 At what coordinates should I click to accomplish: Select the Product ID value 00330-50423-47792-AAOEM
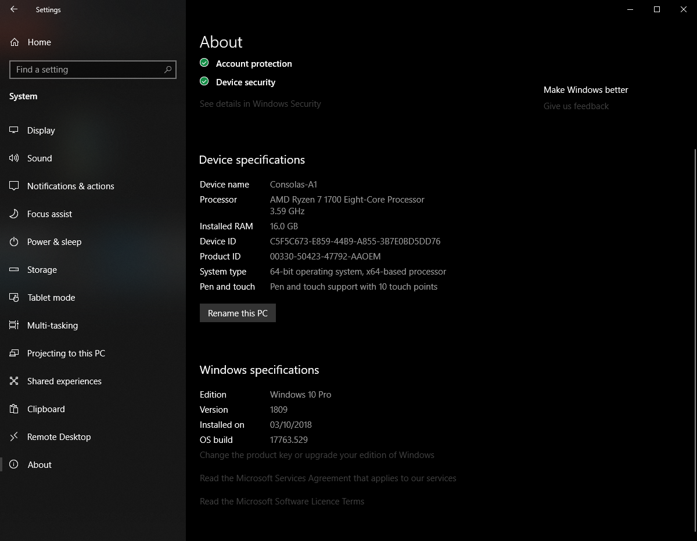[x=325, y=257]
